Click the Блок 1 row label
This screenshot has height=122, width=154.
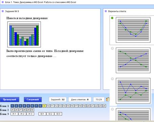4,106
